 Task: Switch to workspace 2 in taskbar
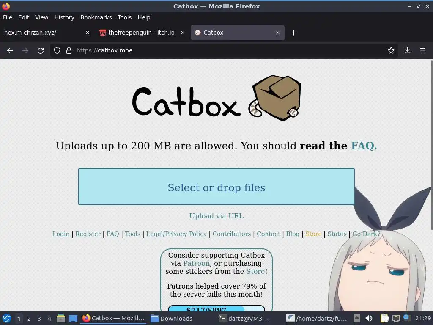[x=29, y=319]
